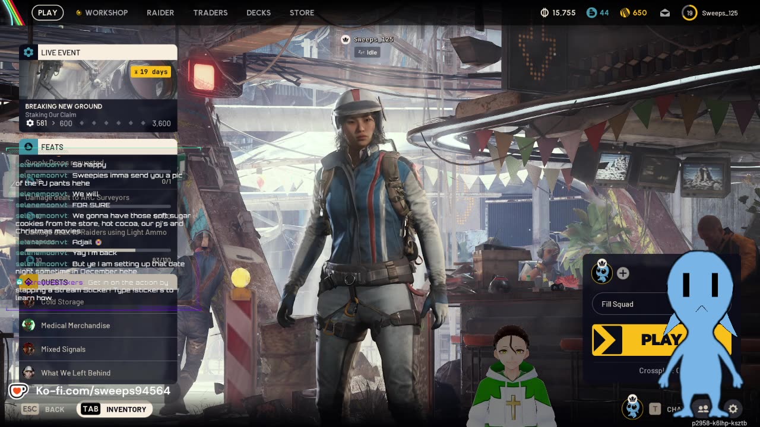Image resolution: width=760 pixels, height=427 pixels.
Task: Click the blue Cred token icon beside 44
Action: [x=591, y=12]
